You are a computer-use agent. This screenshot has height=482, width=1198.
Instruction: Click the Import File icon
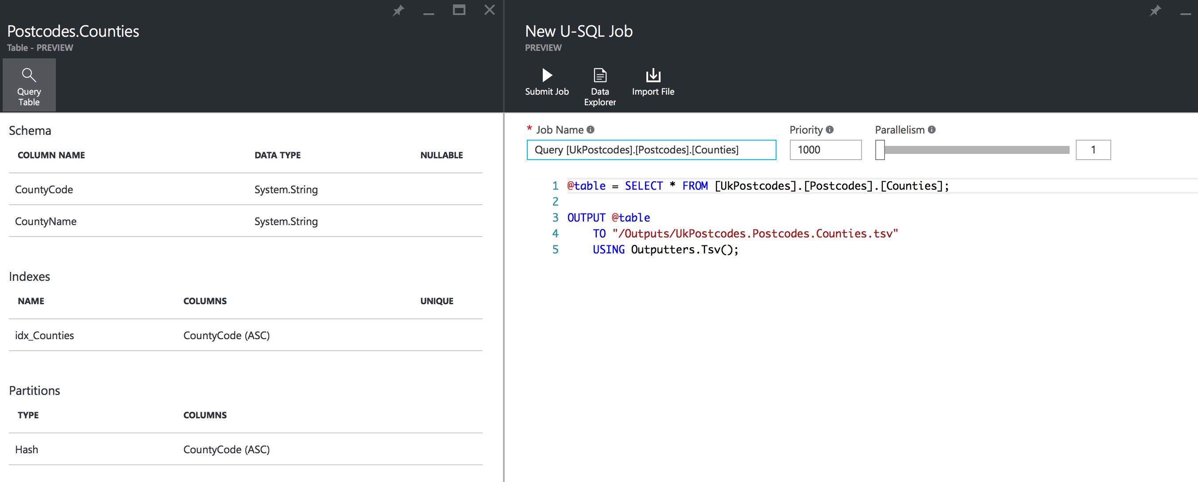click(x=653, y=75)
